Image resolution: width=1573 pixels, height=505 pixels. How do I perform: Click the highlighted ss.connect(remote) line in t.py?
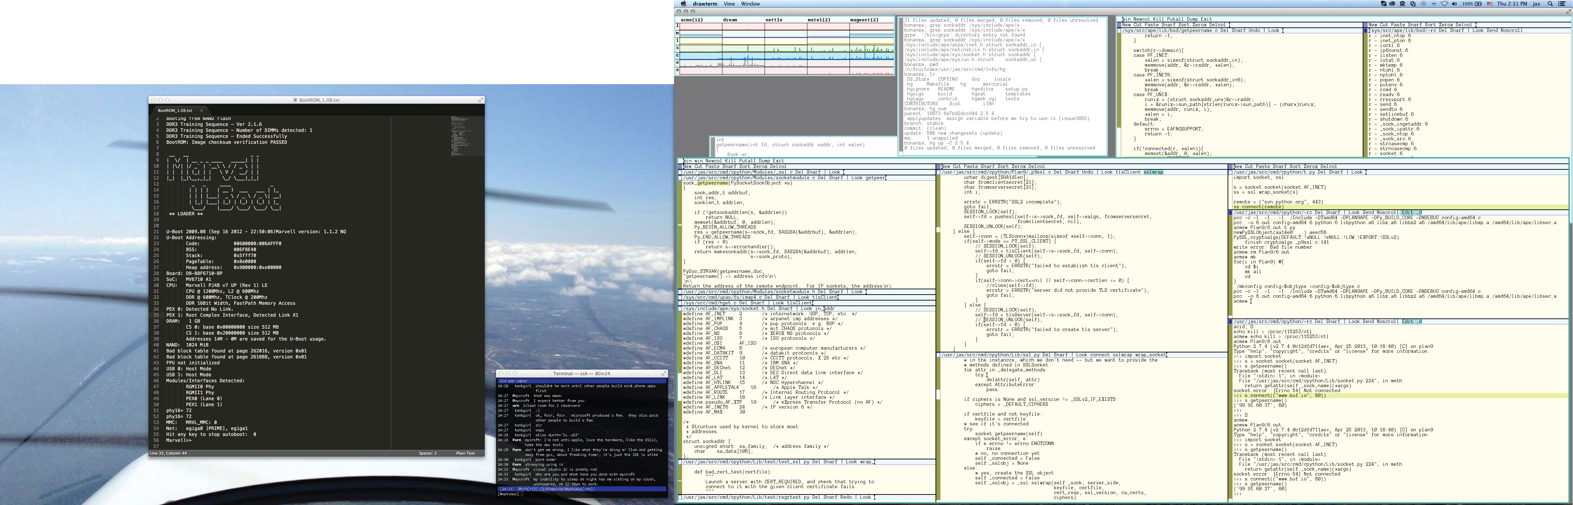[x=1401, y=207]
